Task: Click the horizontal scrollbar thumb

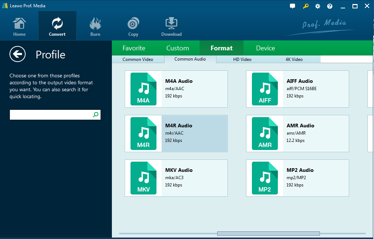Action: pos(268,233)
